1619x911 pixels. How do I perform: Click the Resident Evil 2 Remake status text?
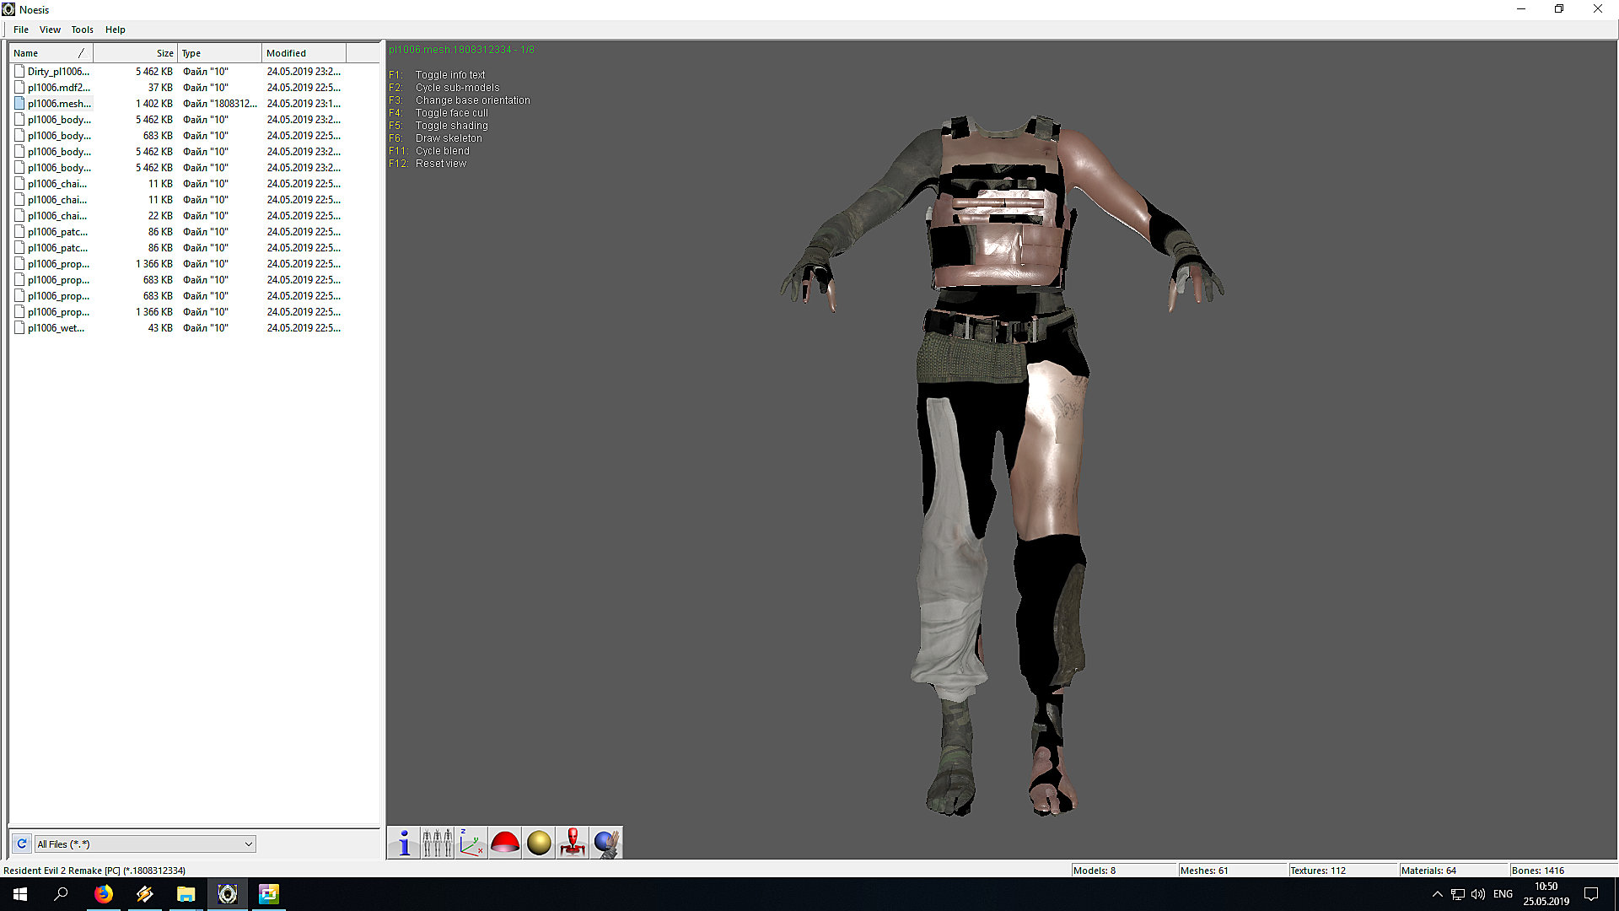pos(94,871)
